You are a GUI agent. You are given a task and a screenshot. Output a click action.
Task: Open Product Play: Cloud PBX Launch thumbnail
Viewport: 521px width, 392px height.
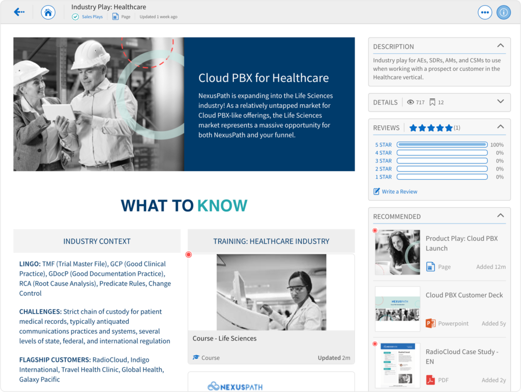[x=397, y=253]
